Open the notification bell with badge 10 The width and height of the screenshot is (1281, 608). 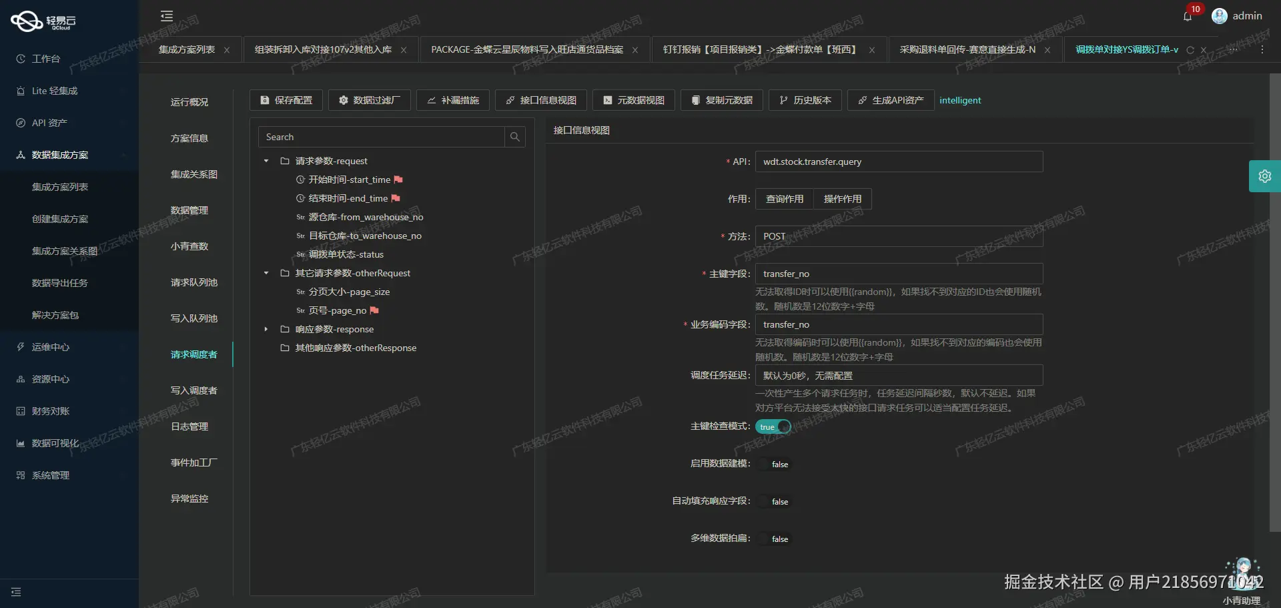(1188, 15)
